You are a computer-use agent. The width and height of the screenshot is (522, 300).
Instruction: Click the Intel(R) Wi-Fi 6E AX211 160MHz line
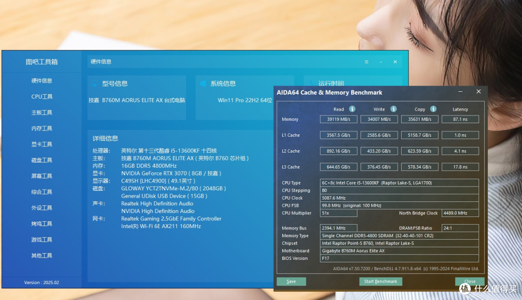coord(161,226)
